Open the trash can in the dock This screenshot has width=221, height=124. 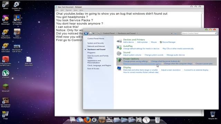click(x=157, y=120)
